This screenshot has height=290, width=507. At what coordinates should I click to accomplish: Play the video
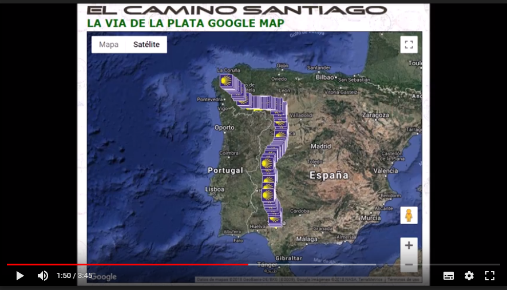point(20,276)
